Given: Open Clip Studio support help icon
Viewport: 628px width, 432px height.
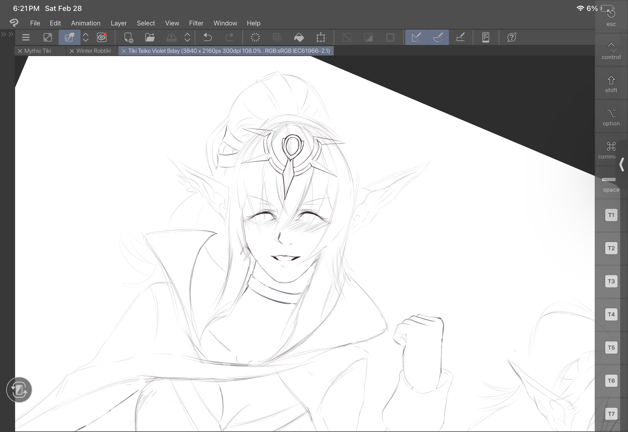Looking at the screenshot, I should pyautogui.click(x=512, y=38).
